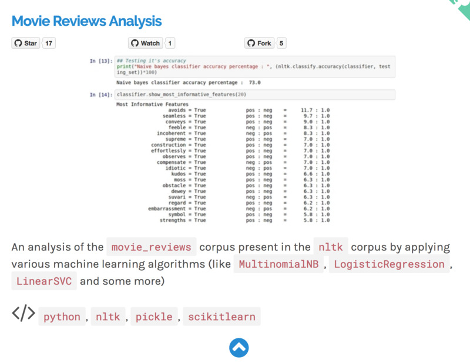The height and width of the screenshot is (363, 470).
Task: Select the MultinomialNB code label
Action: (279, 264)
